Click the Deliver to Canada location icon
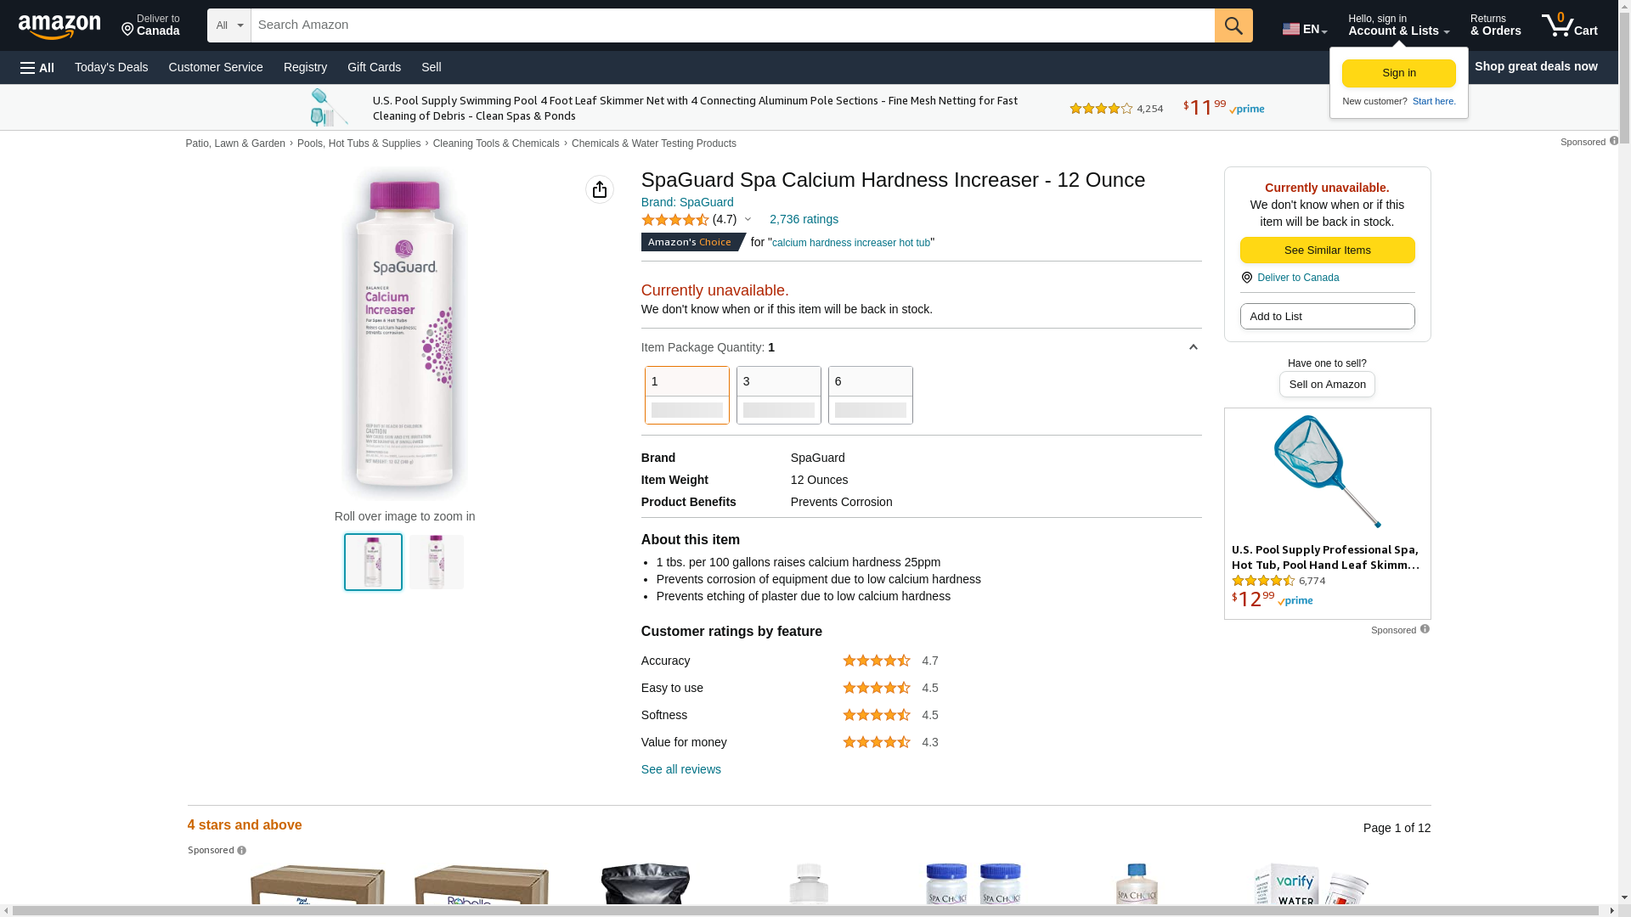Screen dimensions: 1631x917 [x=128, y=31]
